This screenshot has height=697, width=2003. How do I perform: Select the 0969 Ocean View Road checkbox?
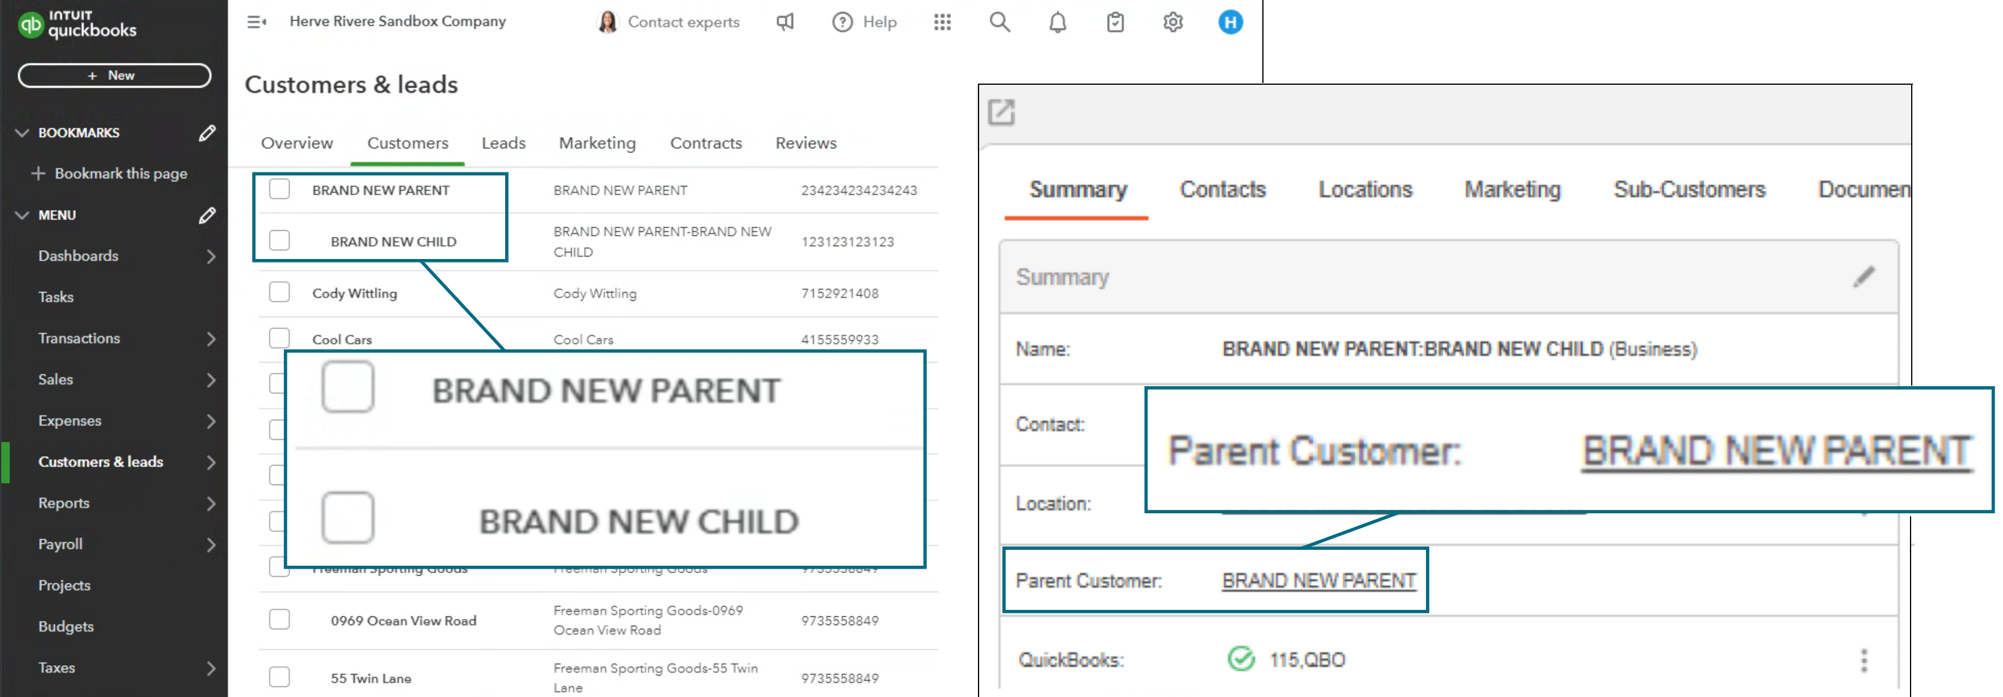279,619
